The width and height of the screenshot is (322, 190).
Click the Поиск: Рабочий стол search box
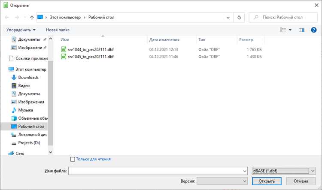tap(283, 18)
